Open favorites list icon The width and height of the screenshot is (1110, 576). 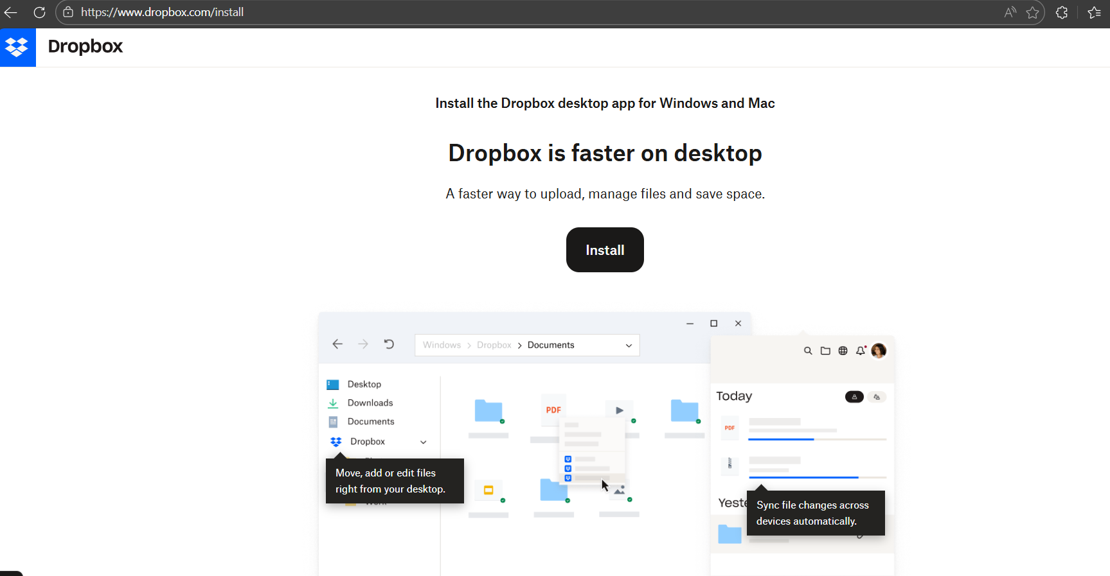click(x=1094, y=12)
